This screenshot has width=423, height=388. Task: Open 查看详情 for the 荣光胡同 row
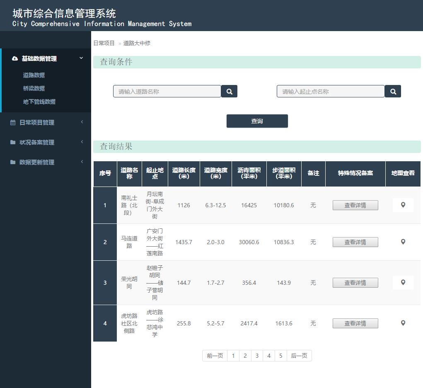click(355, 282)
